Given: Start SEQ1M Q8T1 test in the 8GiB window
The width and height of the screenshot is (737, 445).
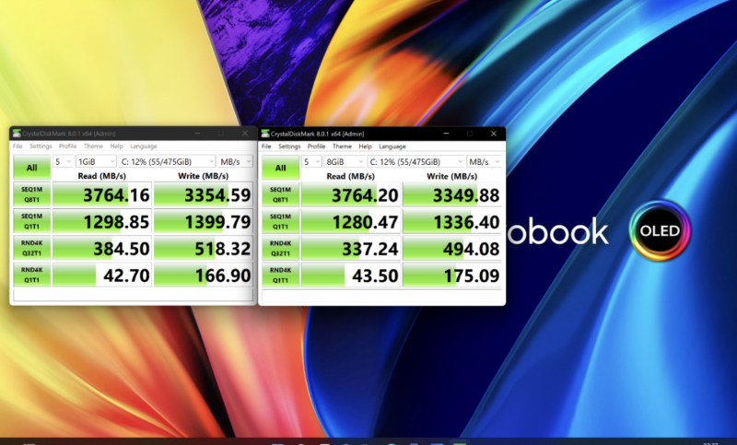Looking at the screenshot, I should (281, 194).
